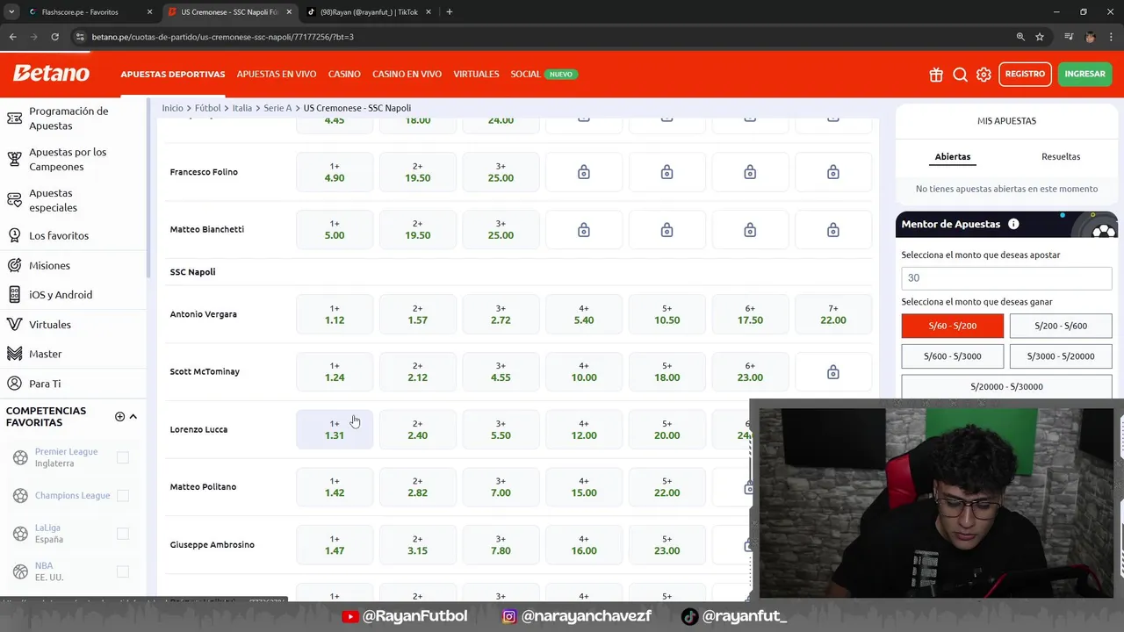Check the Premier League favorite checkbox
Viewport: 1124px width, 632px height.
pyautogui.click(x=123, y=457)
